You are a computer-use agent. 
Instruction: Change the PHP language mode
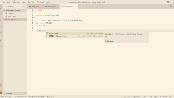(156, 97)
